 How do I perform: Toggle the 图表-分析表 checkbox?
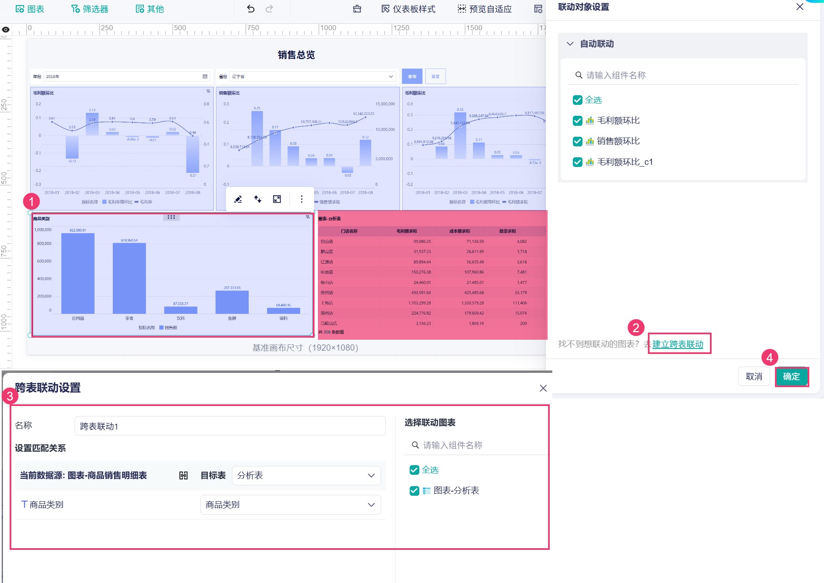coord(414,491)
